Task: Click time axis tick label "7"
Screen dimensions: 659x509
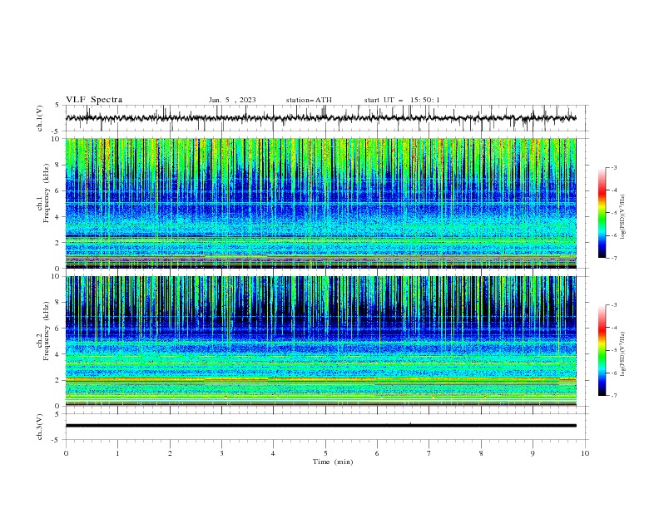Action: (429, 453)
